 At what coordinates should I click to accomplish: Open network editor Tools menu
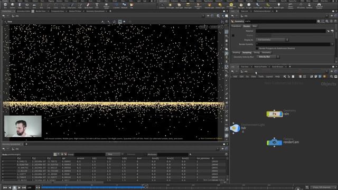261,77
